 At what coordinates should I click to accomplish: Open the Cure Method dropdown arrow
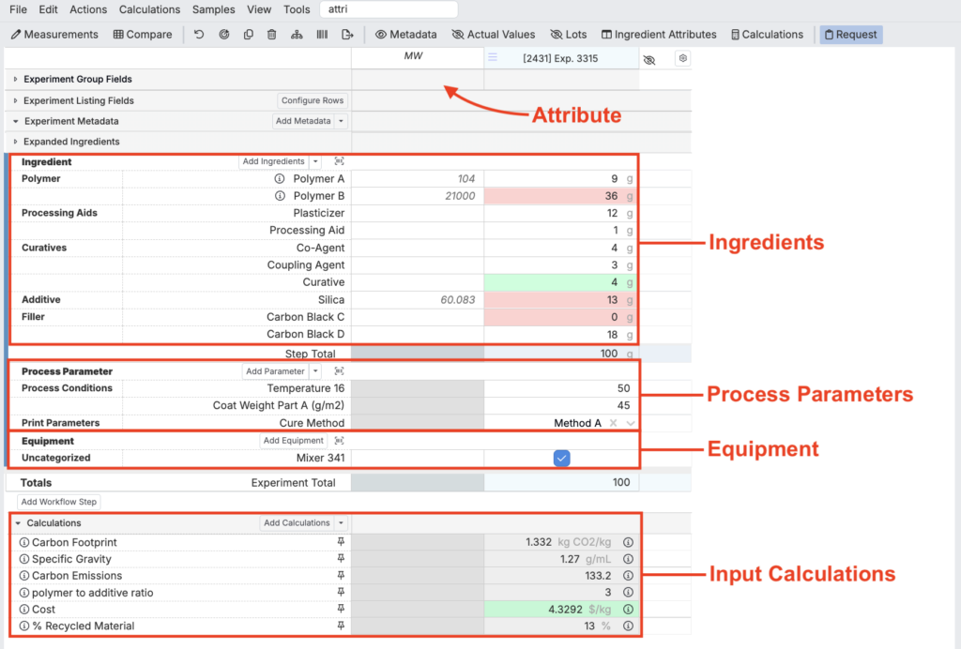pos(631,423)
